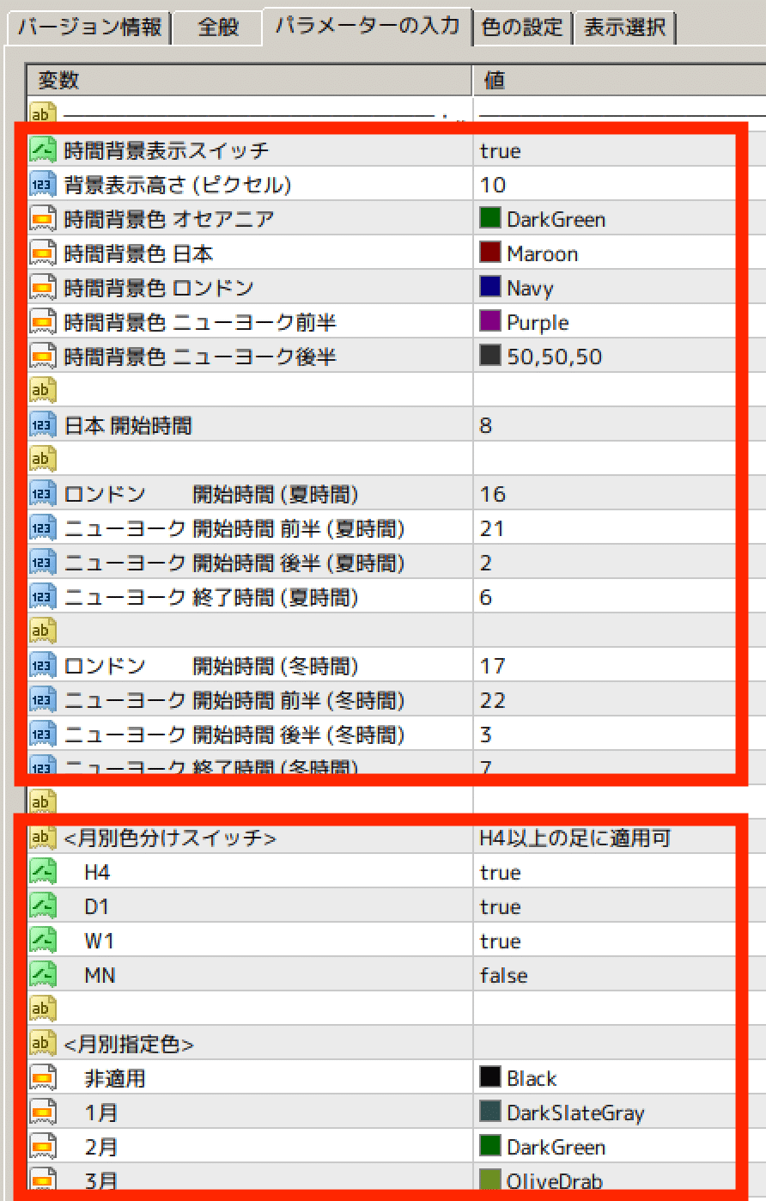Click the 値 column header
The width and height of the screenshot is (766, 1201).
point(618,81)
